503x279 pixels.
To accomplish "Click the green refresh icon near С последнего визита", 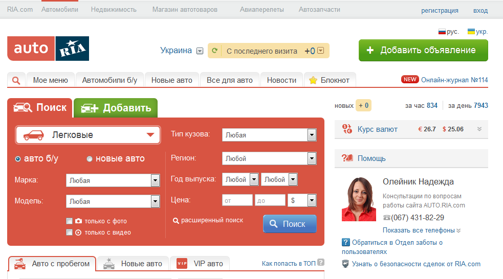I will click(x=215, y=50).
